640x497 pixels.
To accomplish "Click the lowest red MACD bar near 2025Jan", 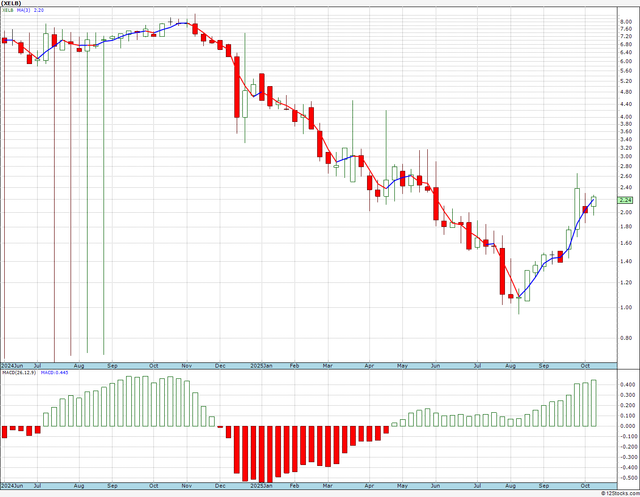I will click(x=262, y=455).
